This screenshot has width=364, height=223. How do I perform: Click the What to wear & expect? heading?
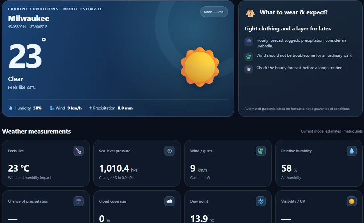coord(293,12)
